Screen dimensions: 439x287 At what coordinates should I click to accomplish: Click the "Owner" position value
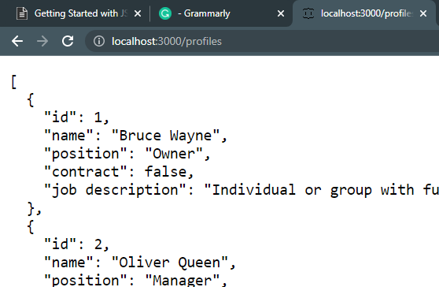174,154
